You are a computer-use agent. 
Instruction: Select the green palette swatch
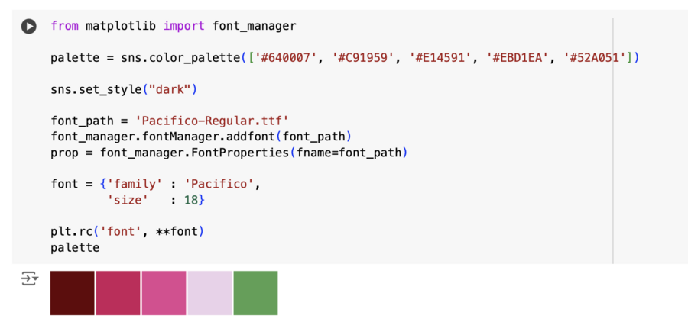pyautogui.click(x=255, y=293)
